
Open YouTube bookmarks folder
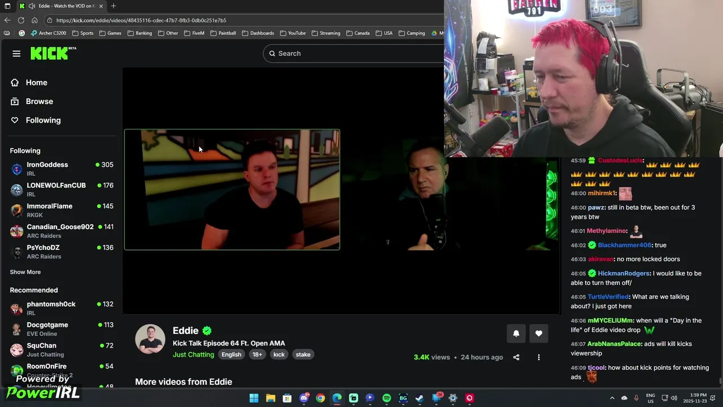point(293,33)
